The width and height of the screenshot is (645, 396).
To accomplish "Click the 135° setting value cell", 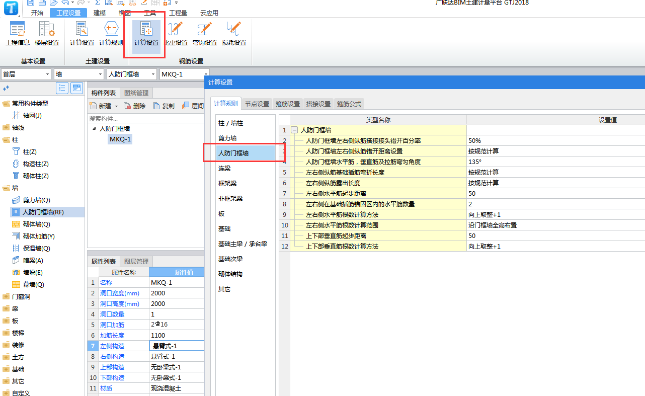I will 555,162.
